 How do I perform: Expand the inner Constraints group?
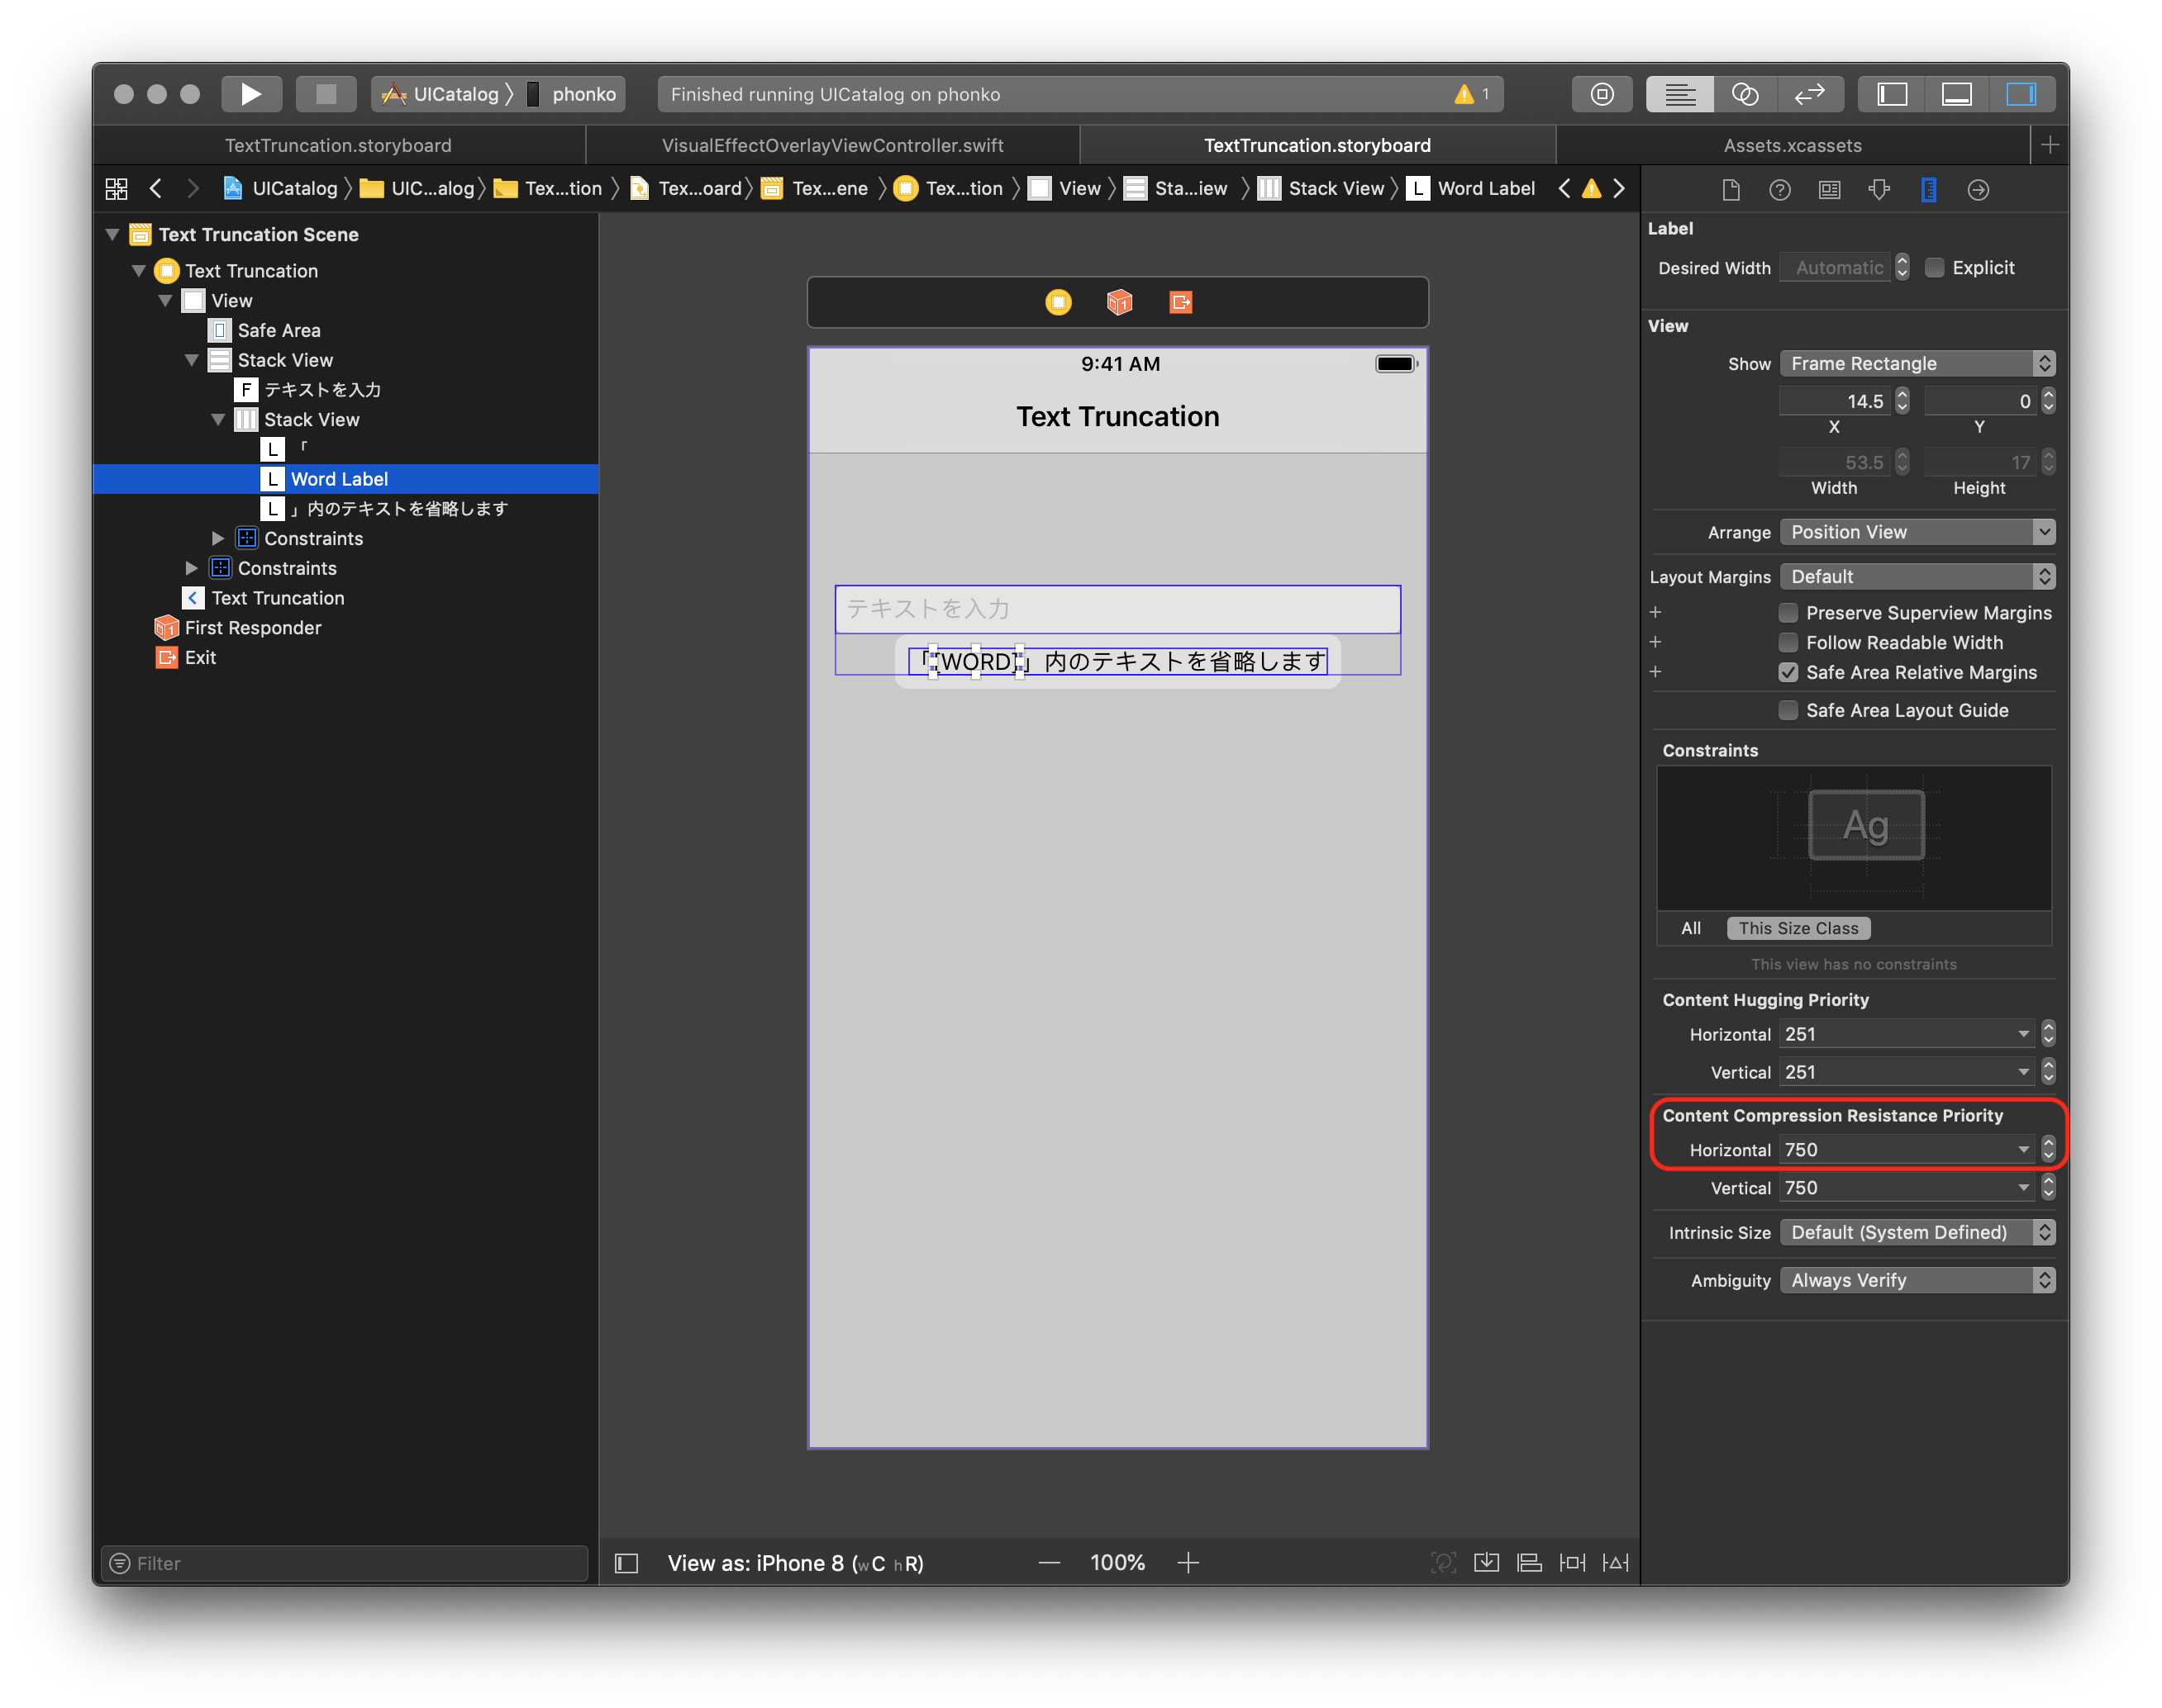tap(218, 539)
